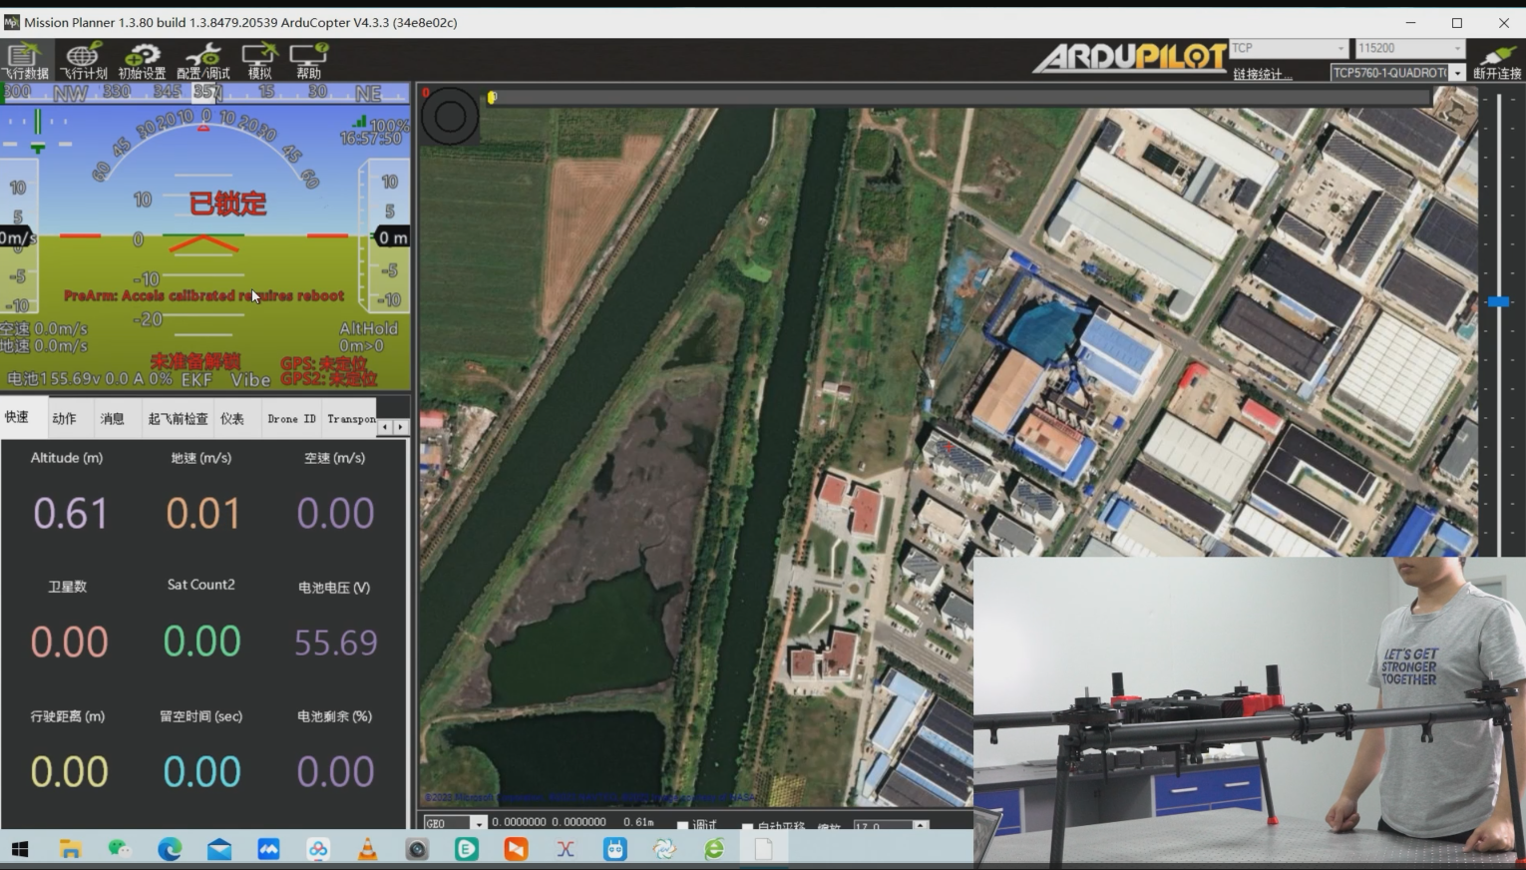This screenshot has height=870, width=1526.
Task: Click the 断开连接 disconnect plug icon
Action: [x=1497, y=62]
